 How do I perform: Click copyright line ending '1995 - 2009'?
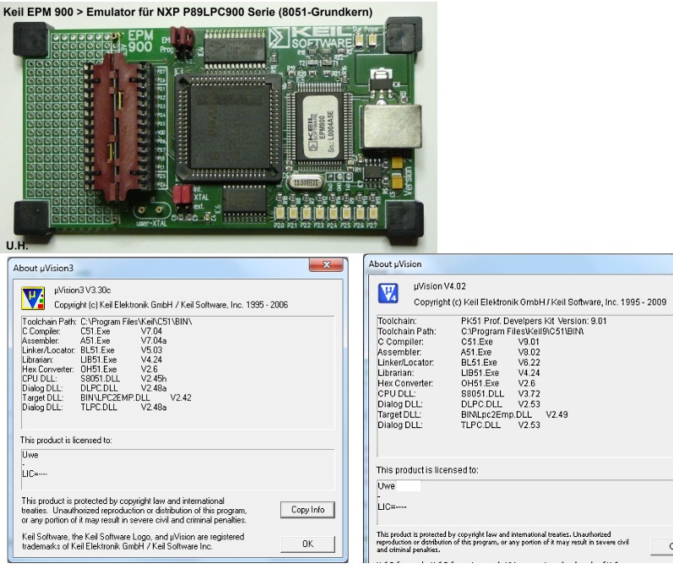pos(540,302)
